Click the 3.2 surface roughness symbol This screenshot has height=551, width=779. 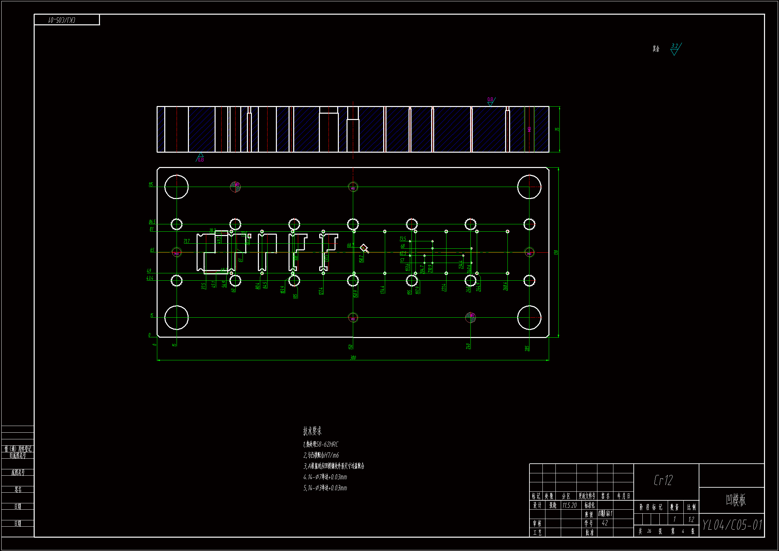(x=675, y=49)
